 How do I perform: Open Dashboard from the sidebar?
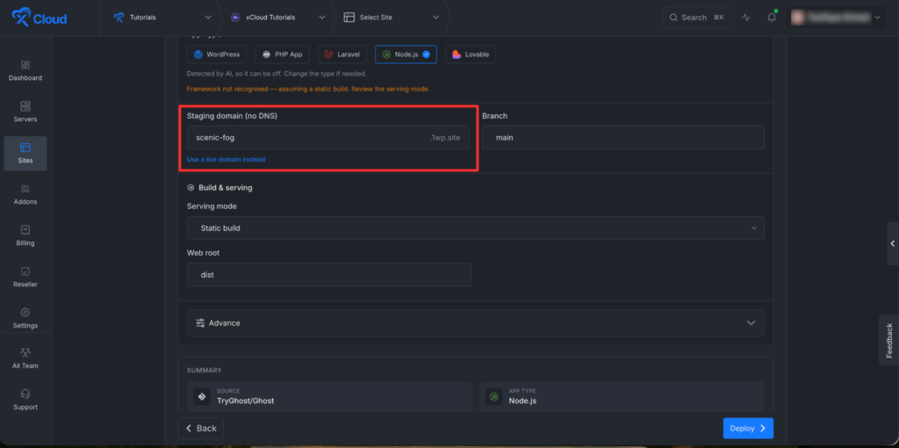(x=25, y=71)
